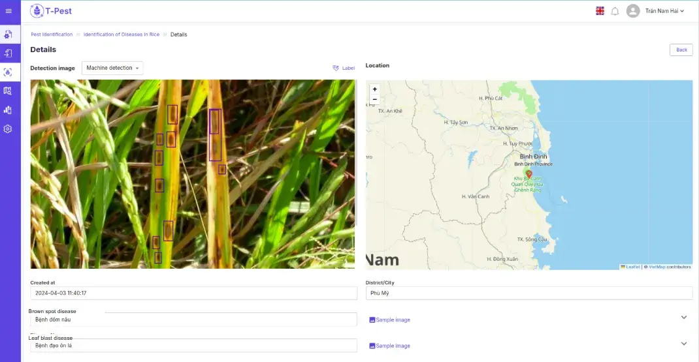Viewport: 699px width, 362px height.
Task: Click the TX. An Khê map label
Action: (390, 112)
